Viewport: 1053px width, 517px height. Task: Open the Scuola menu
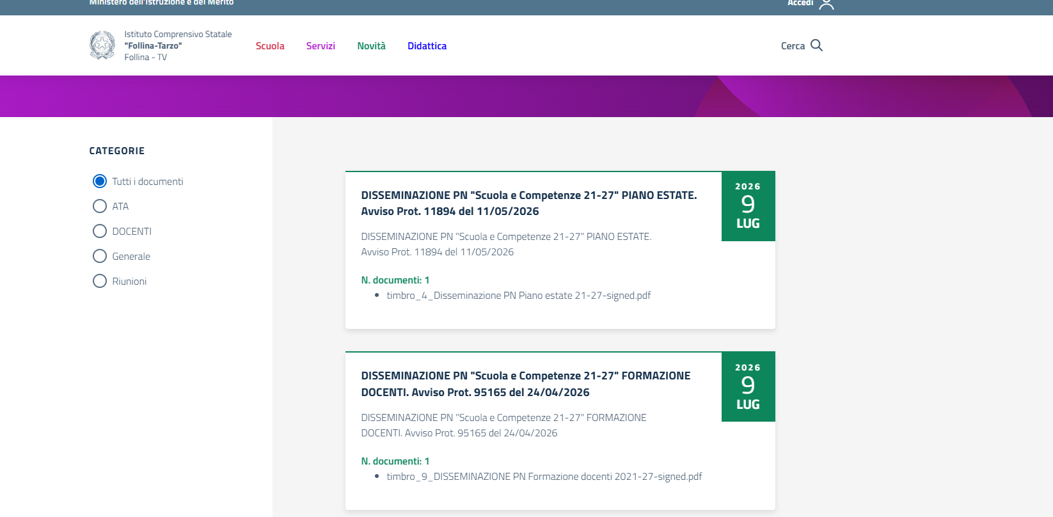(270, 46)
